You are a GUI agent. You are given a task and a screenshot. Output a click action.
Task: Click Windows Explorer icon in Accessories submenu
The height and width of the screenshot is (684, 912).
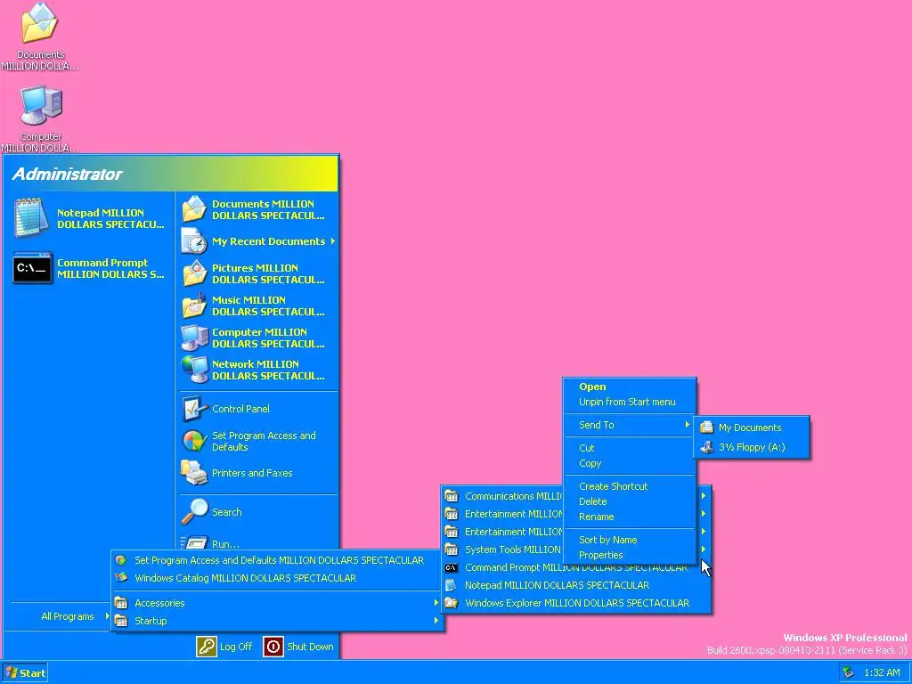click(451, 603)
